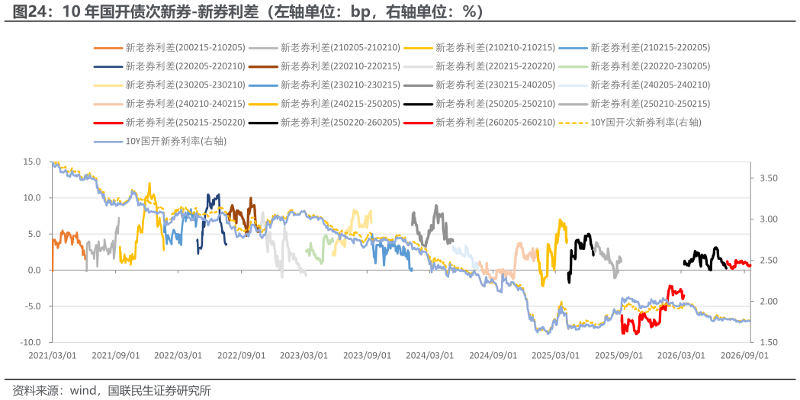Click left axis value 15.0
This screenshot has height=400, width=800.
(31, 162)
